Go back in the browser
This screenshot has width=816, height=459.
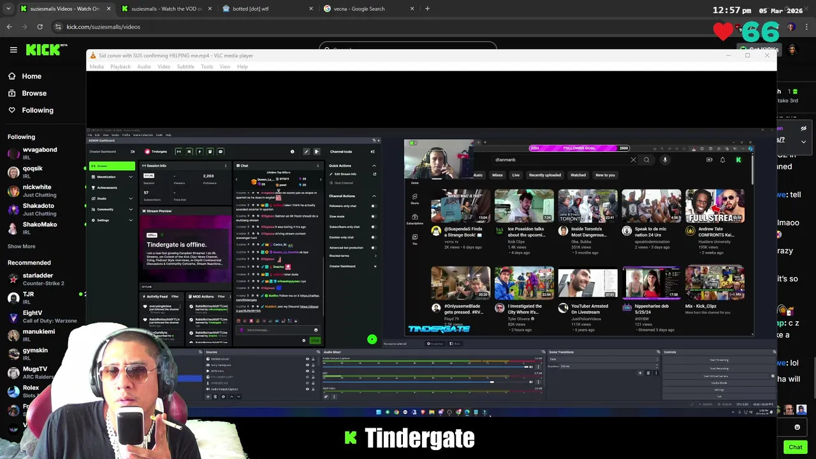click(x=10, y=27)
